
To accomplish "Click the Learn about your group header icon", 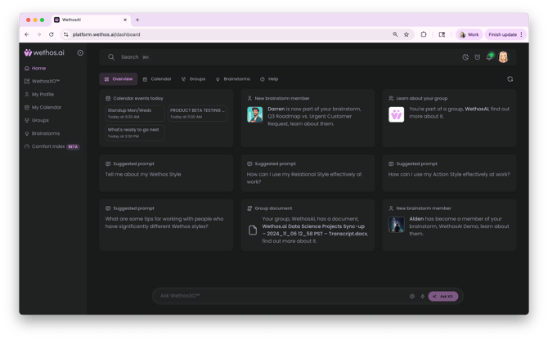I will click(391, 98).
